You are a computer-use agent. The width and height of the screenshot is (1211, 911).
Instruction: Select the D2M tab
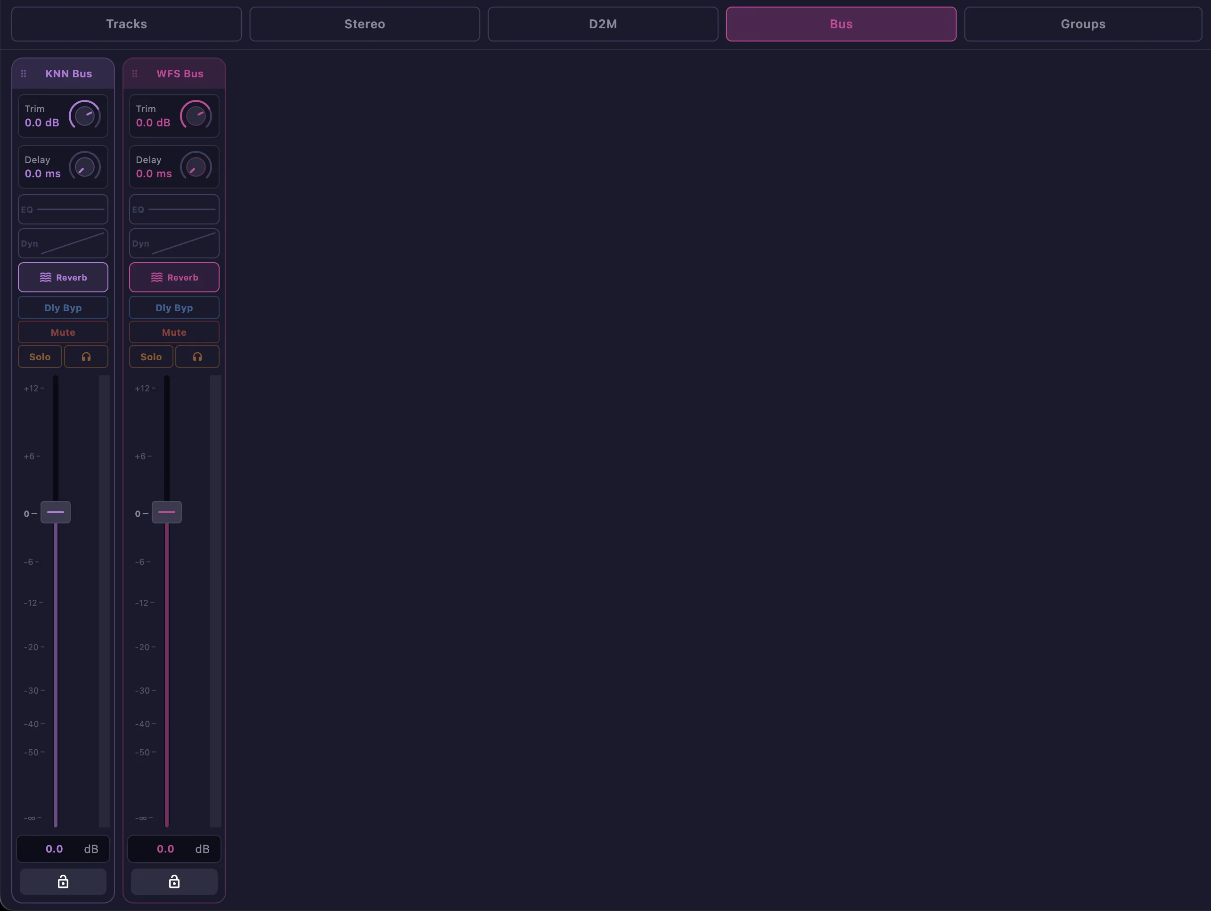(603, 24)
